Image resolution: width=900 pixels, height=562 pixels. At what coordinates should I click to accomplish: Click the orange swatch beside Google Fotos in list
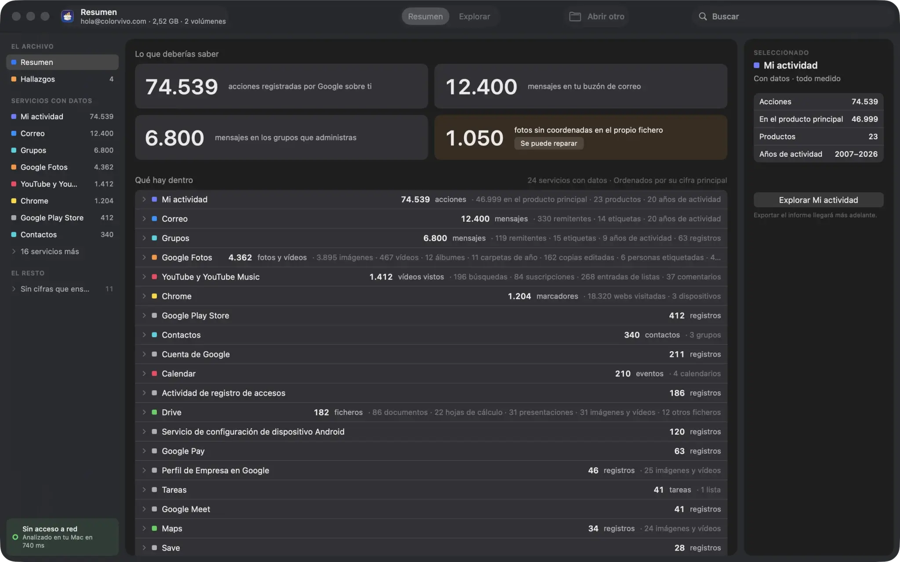tap(154, 257)
